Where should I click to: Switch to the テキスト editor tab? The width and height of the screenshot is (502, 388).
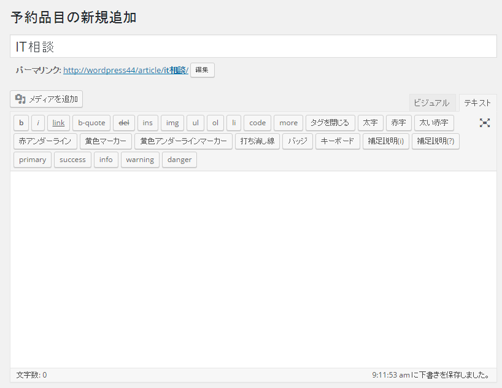click(477, 103)
